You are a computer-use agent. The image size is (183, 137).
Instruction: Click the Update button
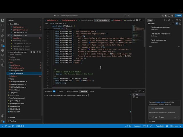pyautogui.click(x=178, y=15)
